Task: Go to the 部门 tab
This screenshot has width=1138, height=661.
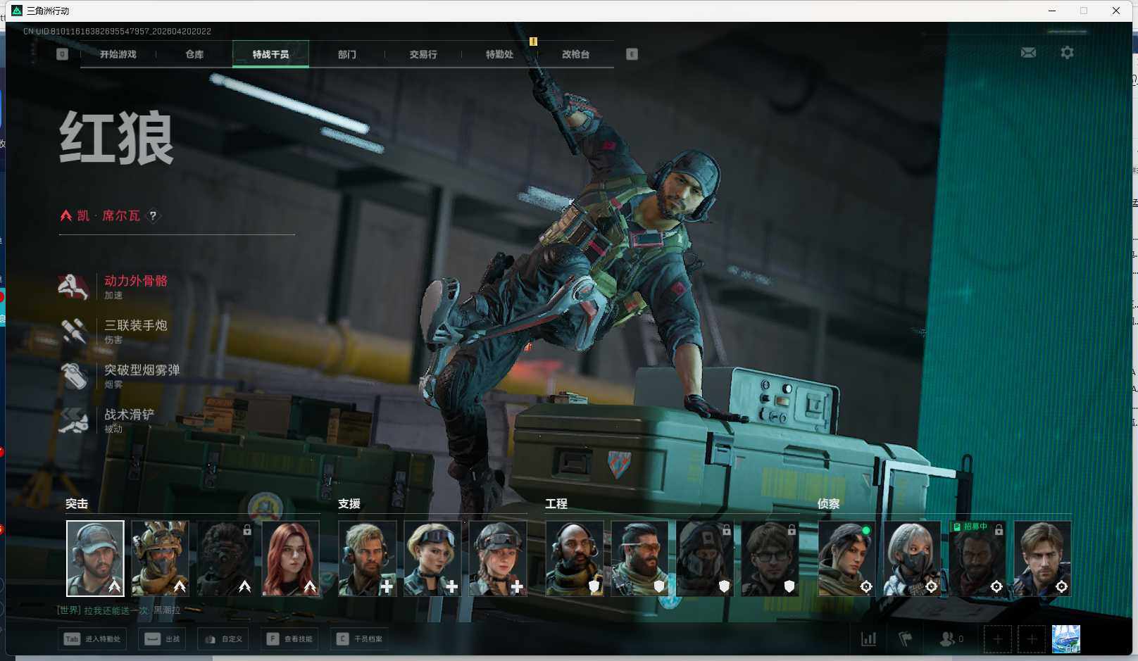Action: [x=347, y=54]
